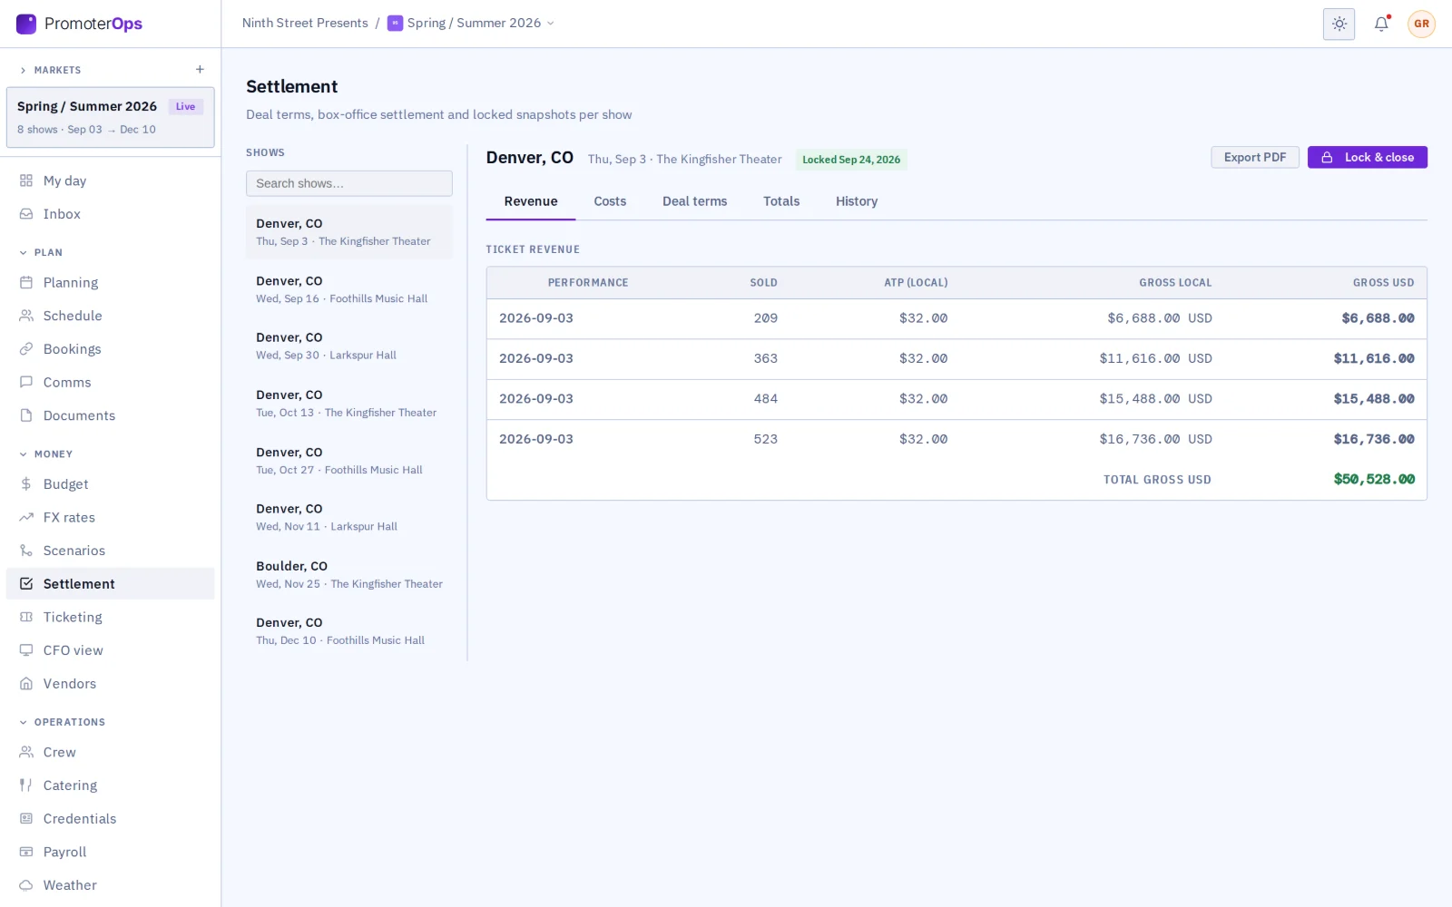Open Vendors in the sidebar
Viewport: 1452px width, 907px height.
pos(111,684)
